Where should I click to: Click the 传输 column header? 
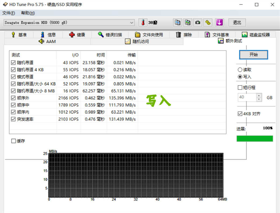pyautogui.click(x=122, y=55)
